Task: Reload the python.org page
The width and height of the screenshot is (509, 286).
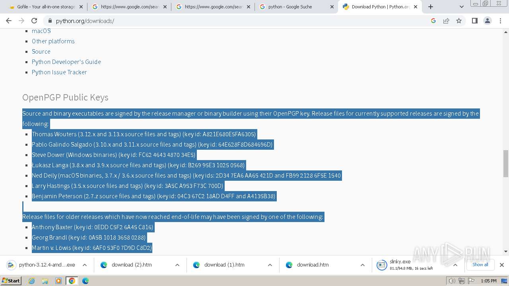Action: point(34,21)
